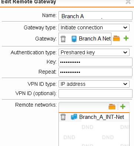Click into the Repeat password field
This screenshot has height=146, width=134.
coord(96,72)
